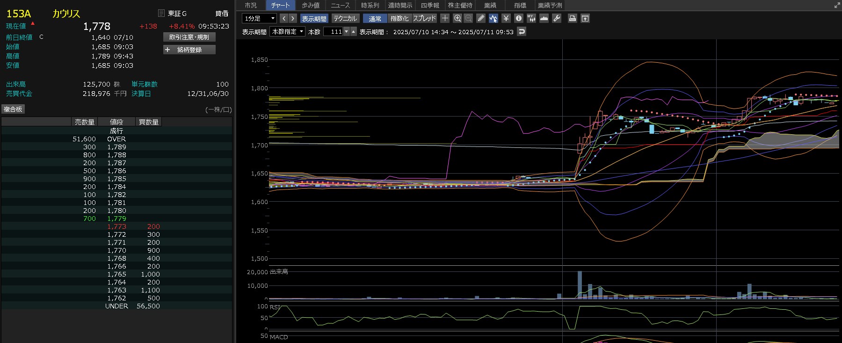Screen dimensions: 842x343
Task: Click the 買数量 column header
Action: (x=149, y=122)
